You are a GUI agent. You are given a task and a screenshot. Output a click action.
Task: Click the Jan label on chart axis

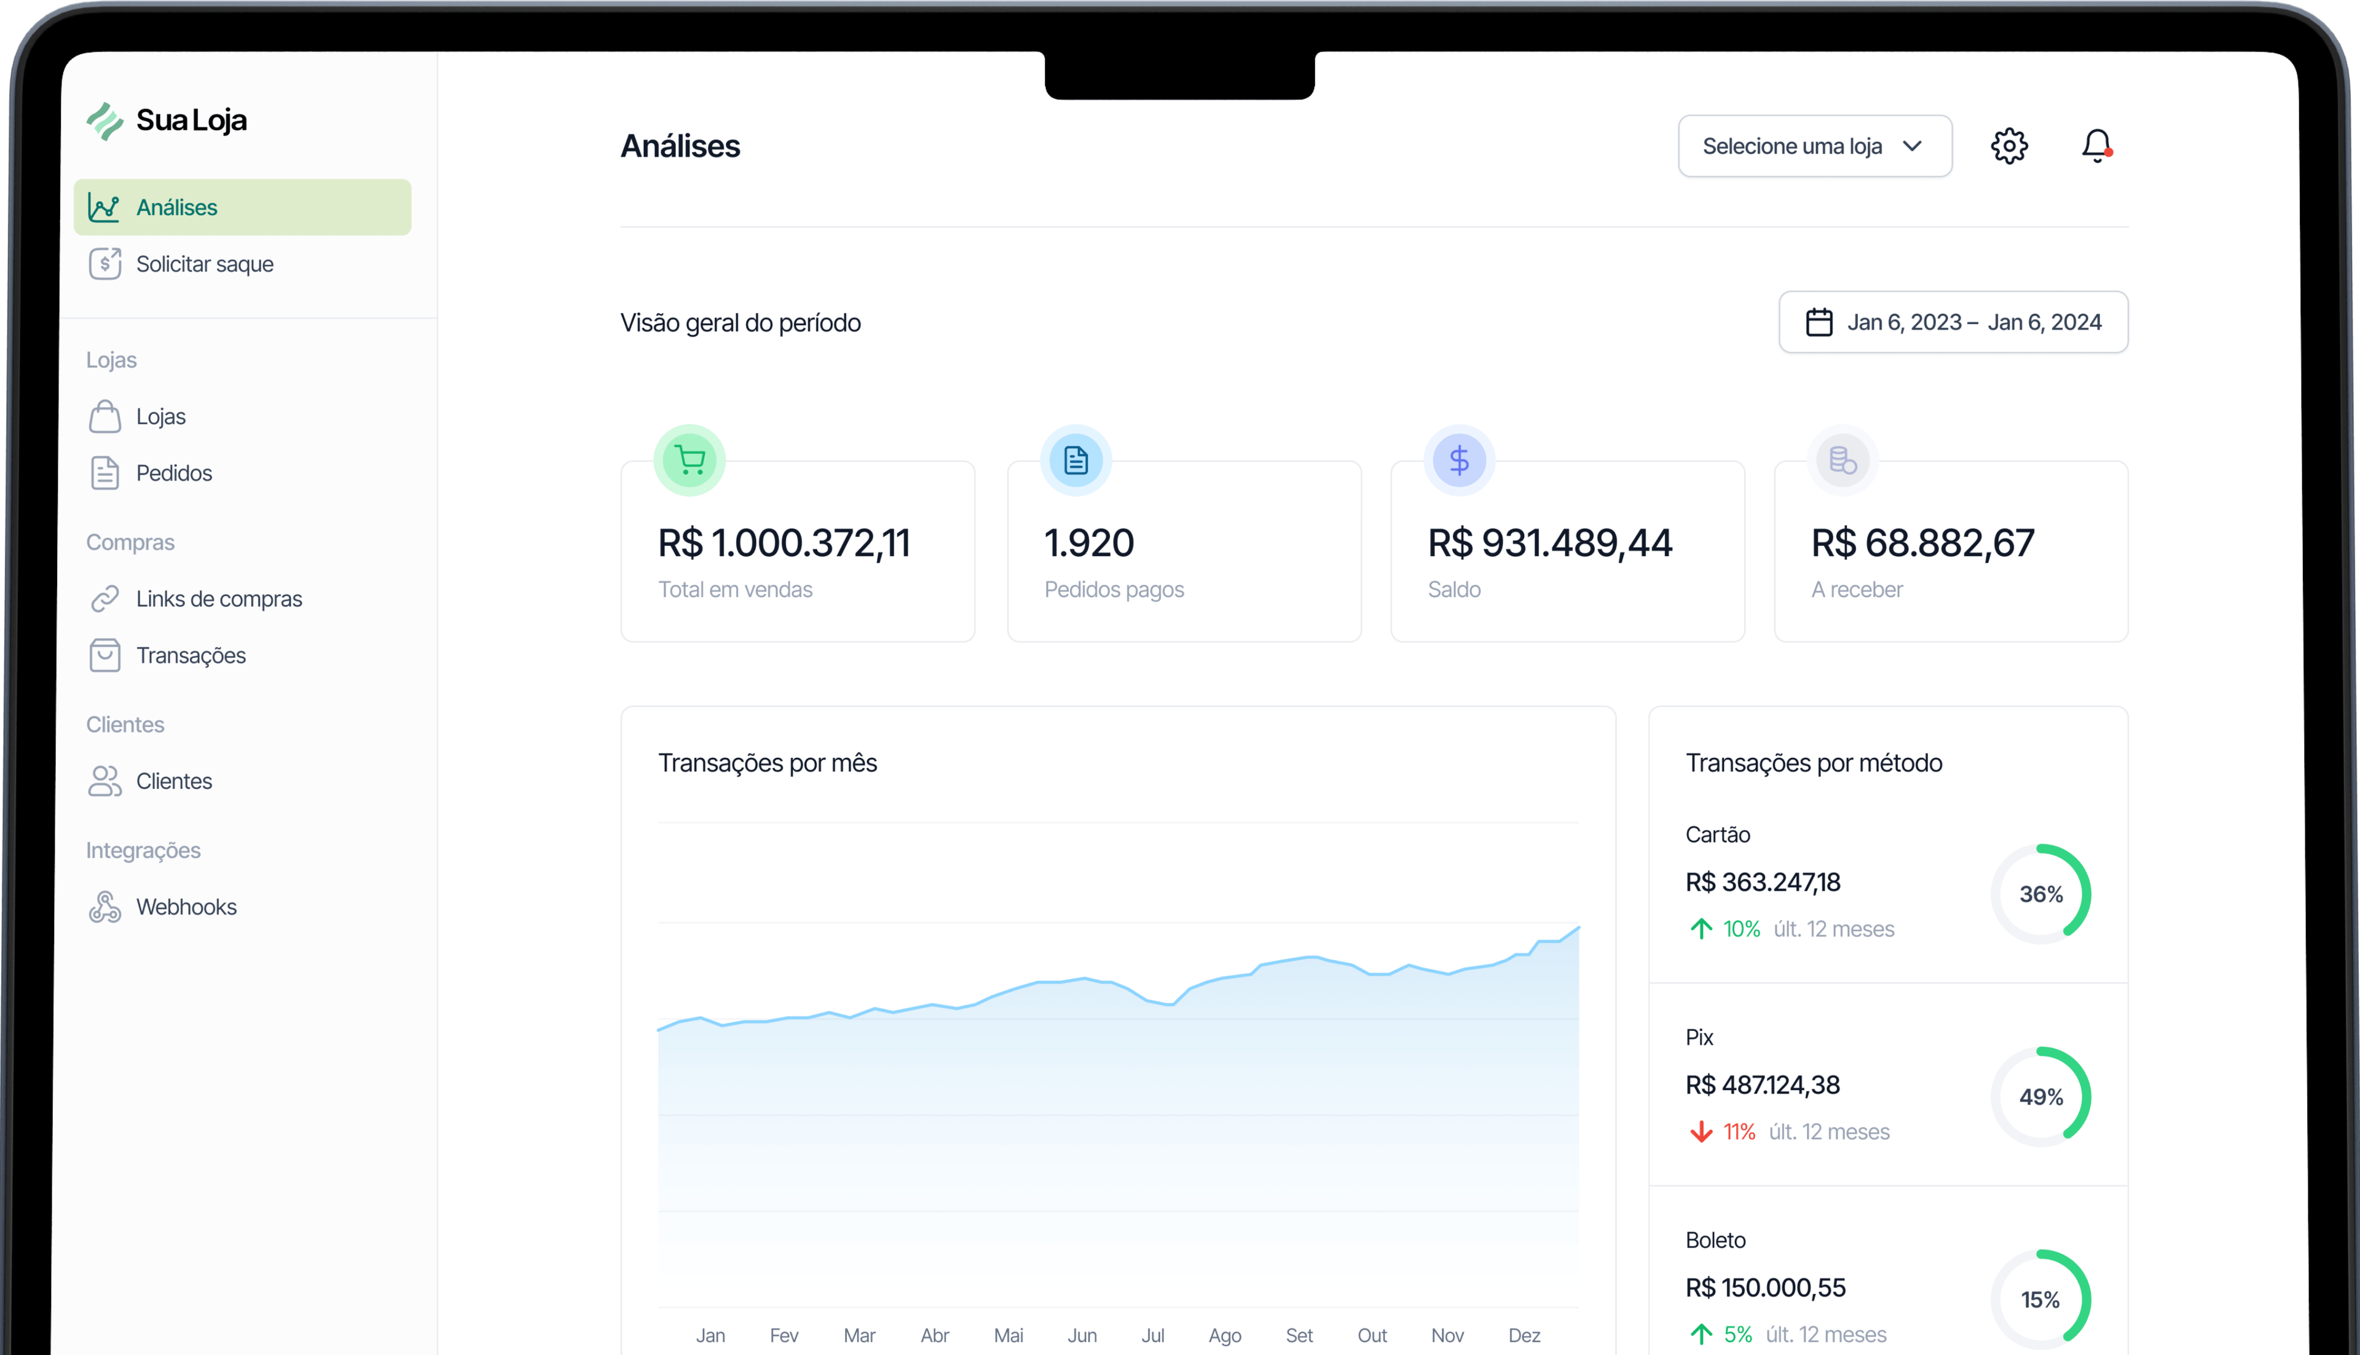710,1335
